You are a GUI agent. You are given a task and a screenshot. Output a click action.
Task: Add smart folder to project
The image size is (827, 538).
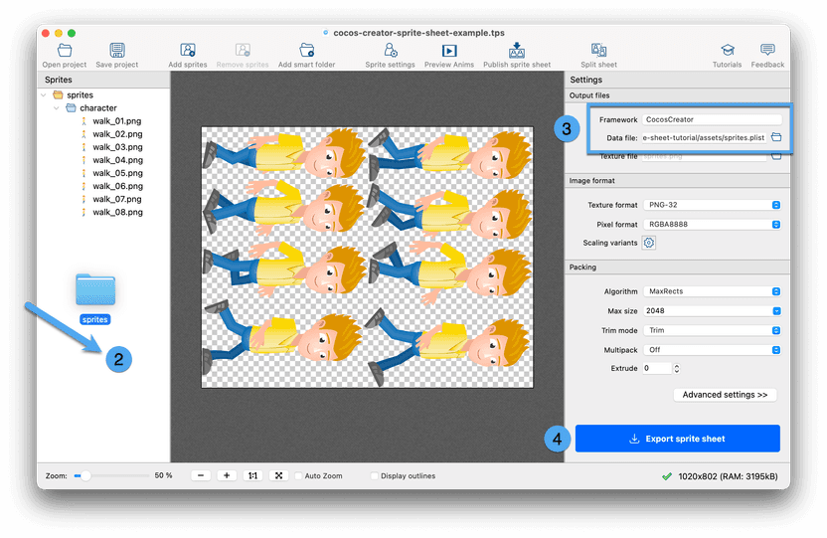[x=306, y=56]
